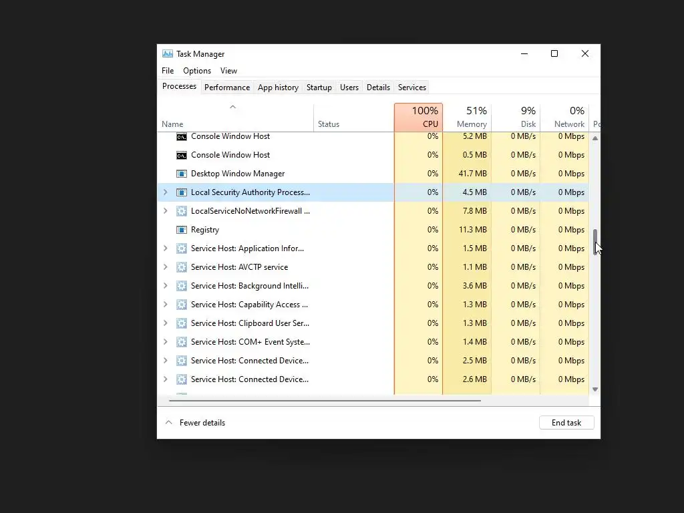684x513 pixels.
Task: Select the Registry process name
Action: coord(204,230)
